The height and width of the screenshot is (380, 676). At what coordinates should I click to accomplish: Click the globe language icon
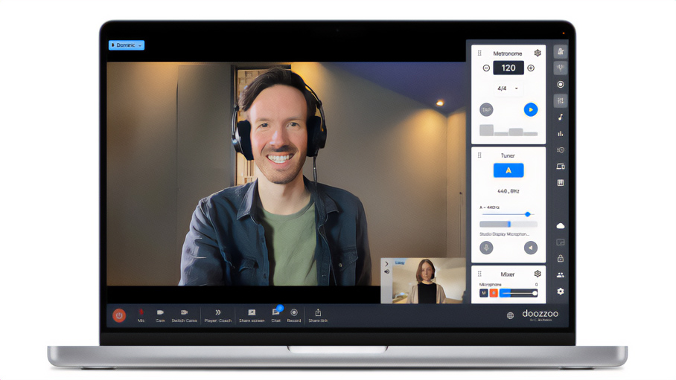coord(510,315)
